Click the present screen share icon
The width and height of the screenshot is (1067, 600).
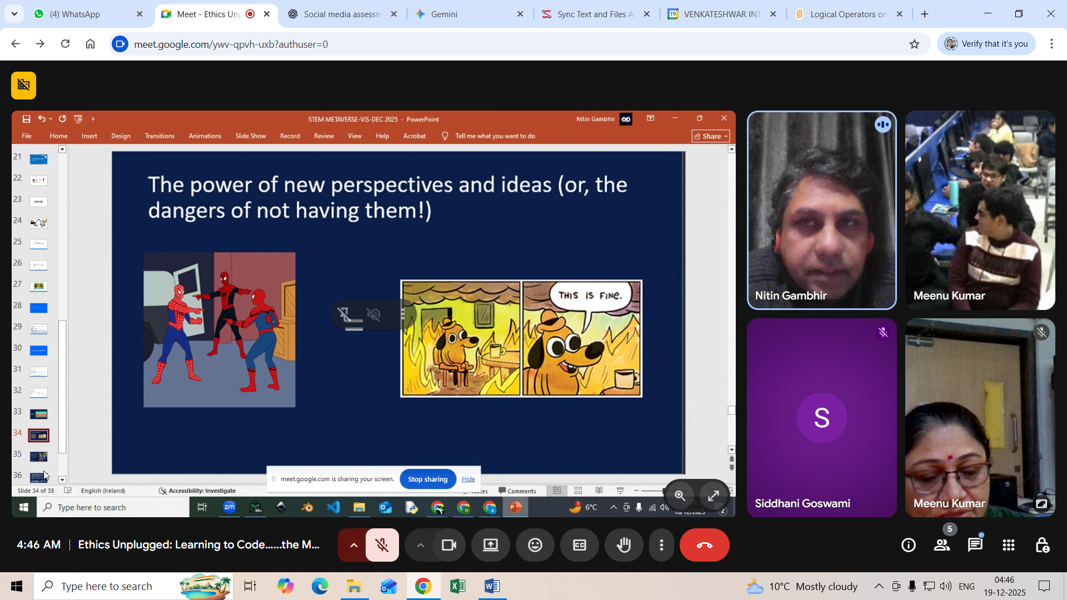[x=490, y=545]
